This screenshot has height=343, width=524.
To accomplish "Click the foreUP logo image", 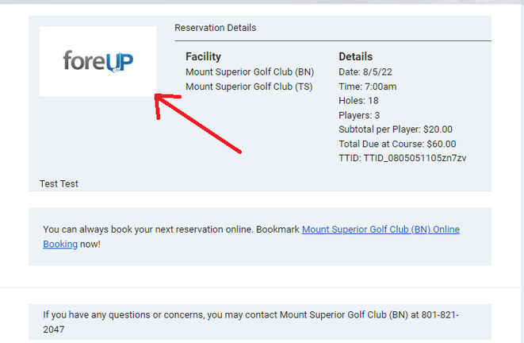I will [x=98, y=61].
